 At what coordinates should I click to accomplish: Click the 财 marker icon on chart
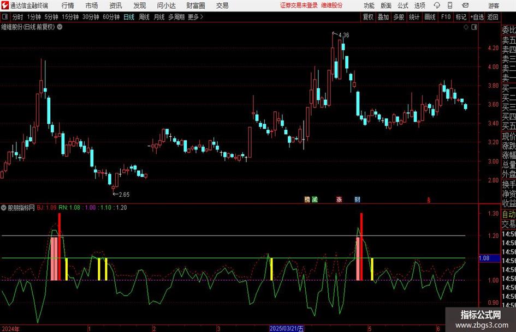(x=358, y=199)
